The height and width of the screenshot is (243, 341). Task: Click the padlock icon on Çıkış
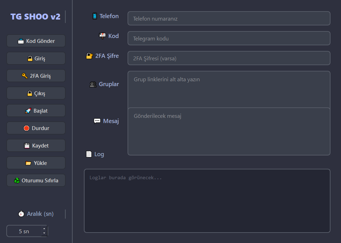point(30,93)
